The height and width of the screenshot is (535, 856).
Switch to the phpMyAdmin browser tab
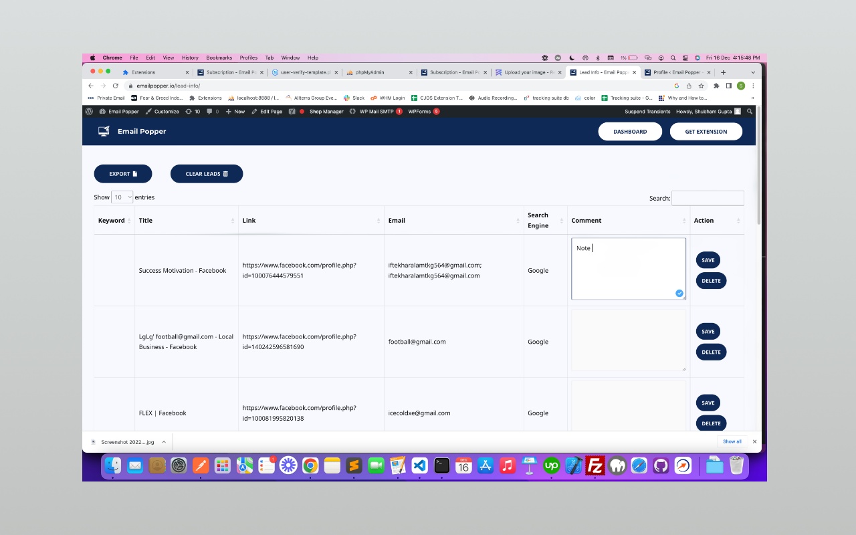pos(379,72)
